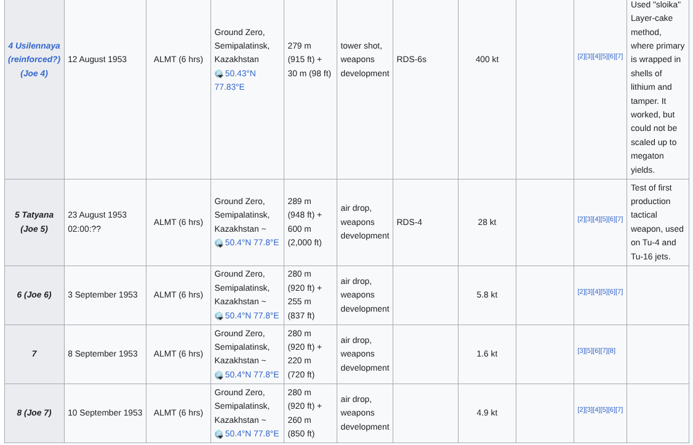Open globe icon in 8 (Joe 7) row
Screen dimensions: 693x445
(219, 435)
